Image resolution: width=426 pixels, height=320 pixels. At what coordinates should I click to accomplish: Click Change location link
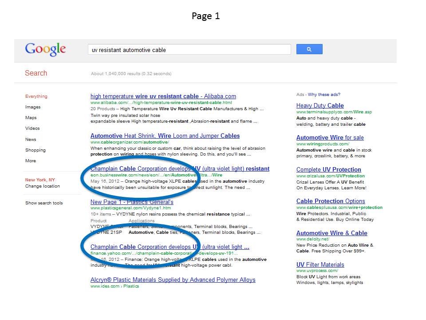tap(43, 186)
